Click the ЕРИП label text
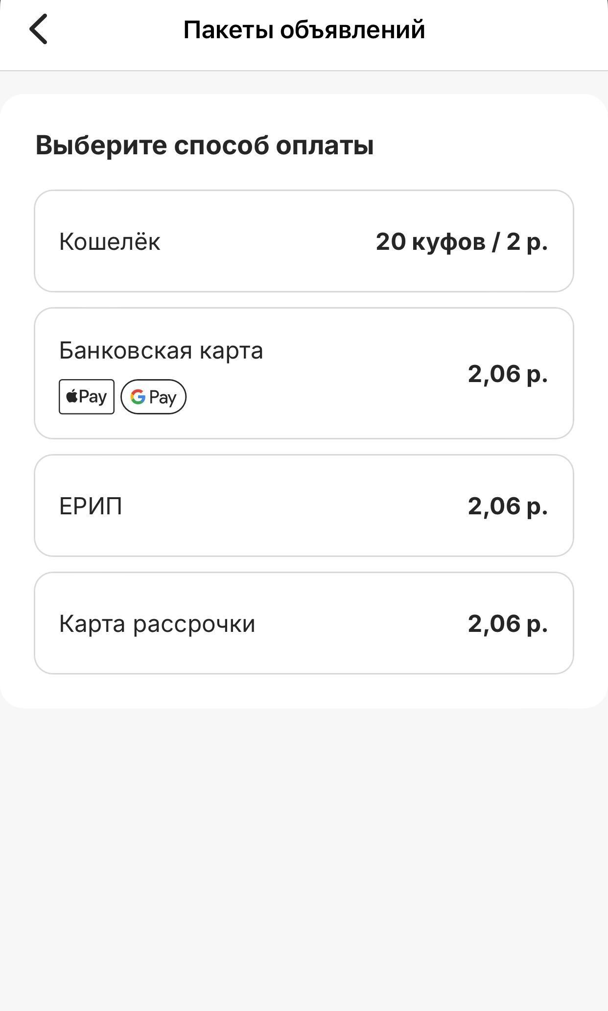The width and height of the screenshot is (608, 1011). 91,506
